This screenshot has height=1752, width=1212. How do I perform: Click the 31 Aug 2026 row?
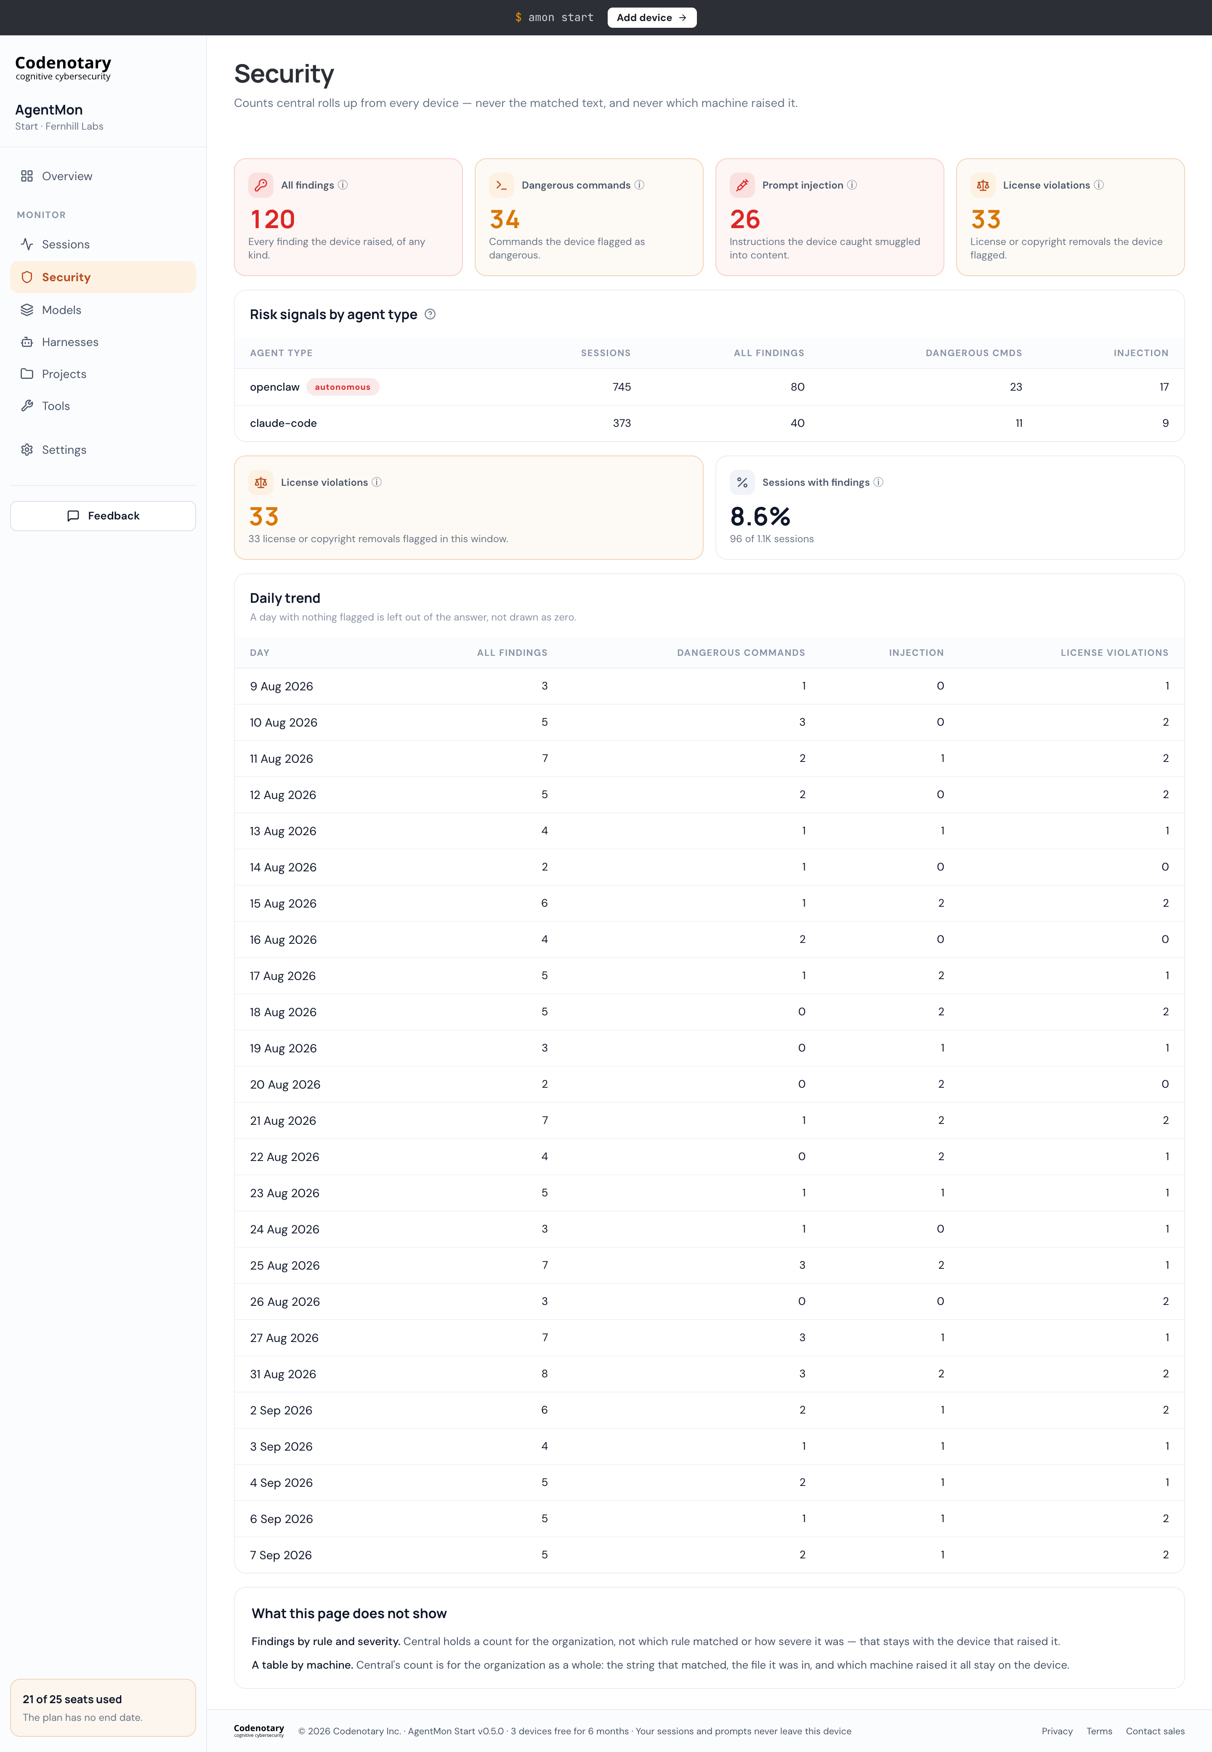709,1374
